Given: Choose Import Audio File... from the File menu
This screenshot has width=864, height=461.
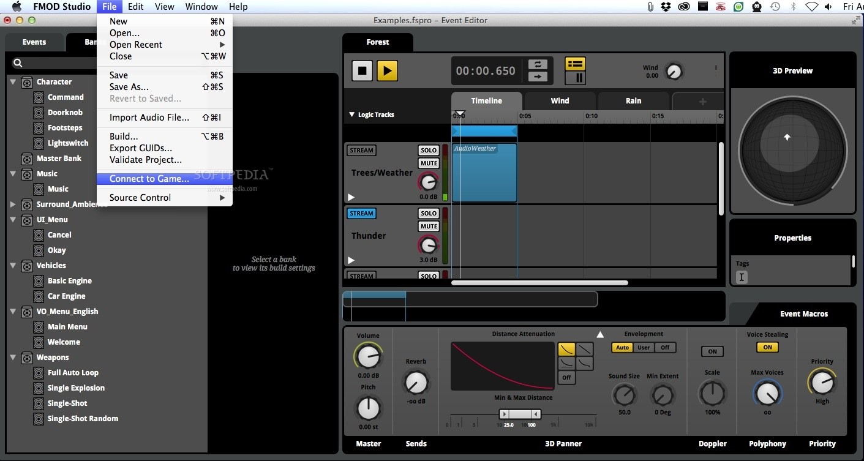Looking at the screenshot, I should tap(165, 118).
